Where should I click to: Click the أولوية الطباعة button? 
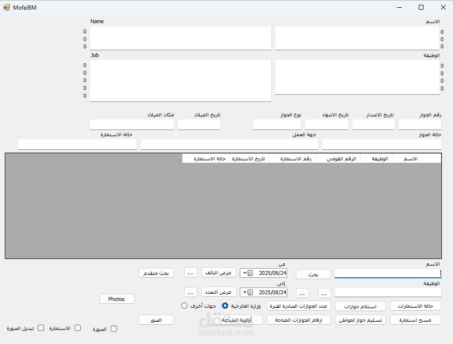[237, 320]
